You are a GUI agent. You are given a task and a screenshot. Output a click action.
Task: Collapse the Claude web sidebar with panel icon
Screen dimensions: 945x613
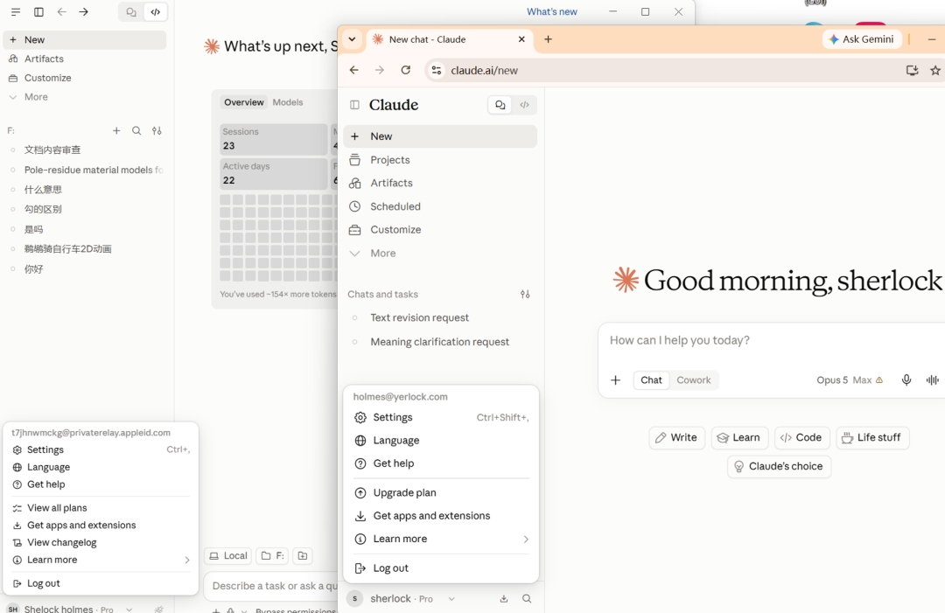(x=354, y=105)
